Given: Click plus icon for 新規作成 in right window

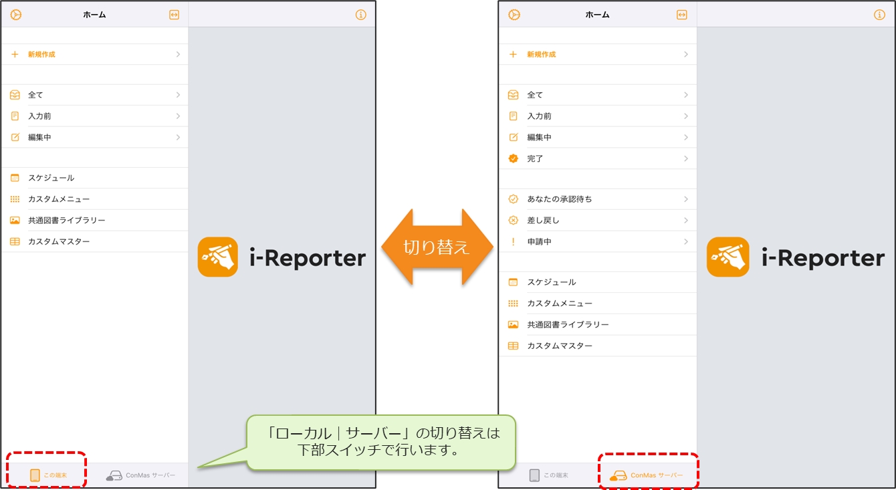Looking at the screenshot, I should coord(514,54).
